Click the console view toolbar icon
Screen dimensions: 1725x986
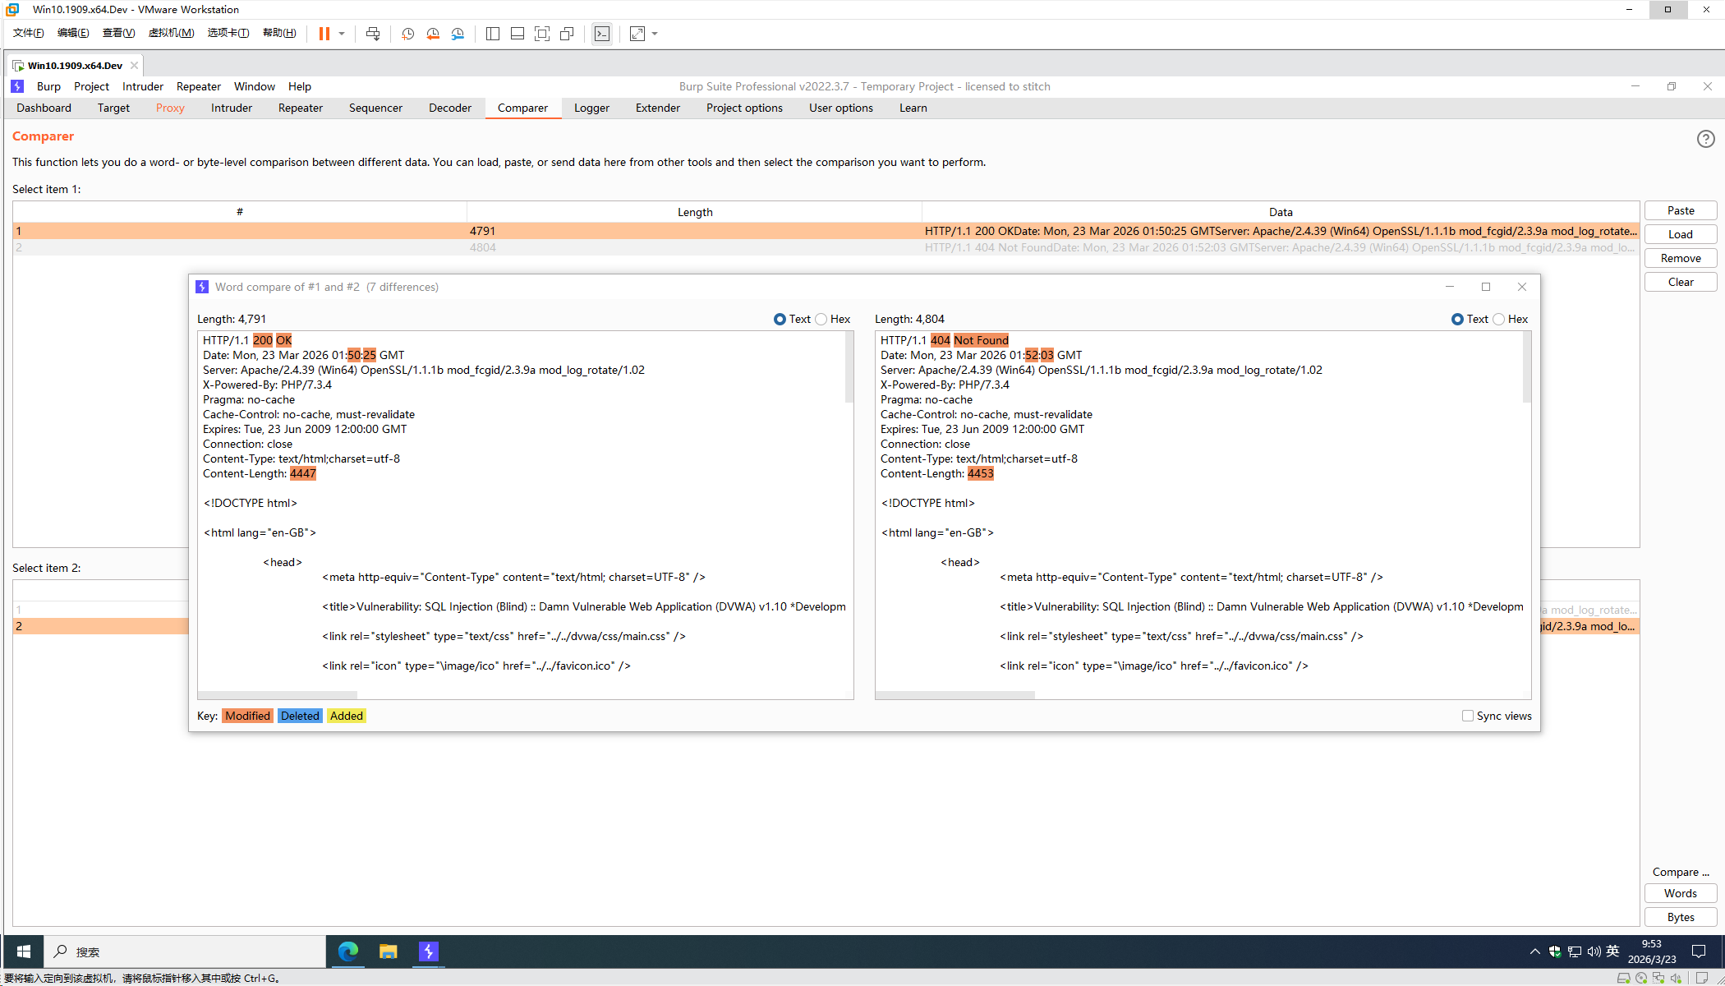click(602, 34)
